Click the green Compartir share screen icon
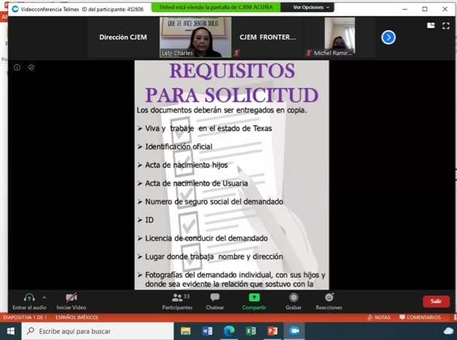Screen dimensions: 457x340 click(253, 298)
